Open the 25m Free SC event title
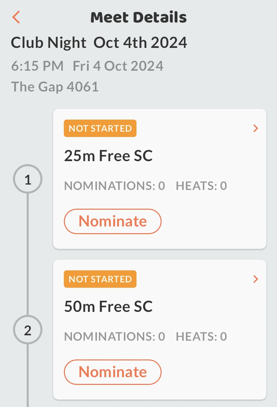277x407 pixels. pos(108,156)
